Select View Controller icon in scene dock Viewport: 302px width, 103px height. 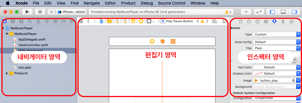tap(152, 41)
